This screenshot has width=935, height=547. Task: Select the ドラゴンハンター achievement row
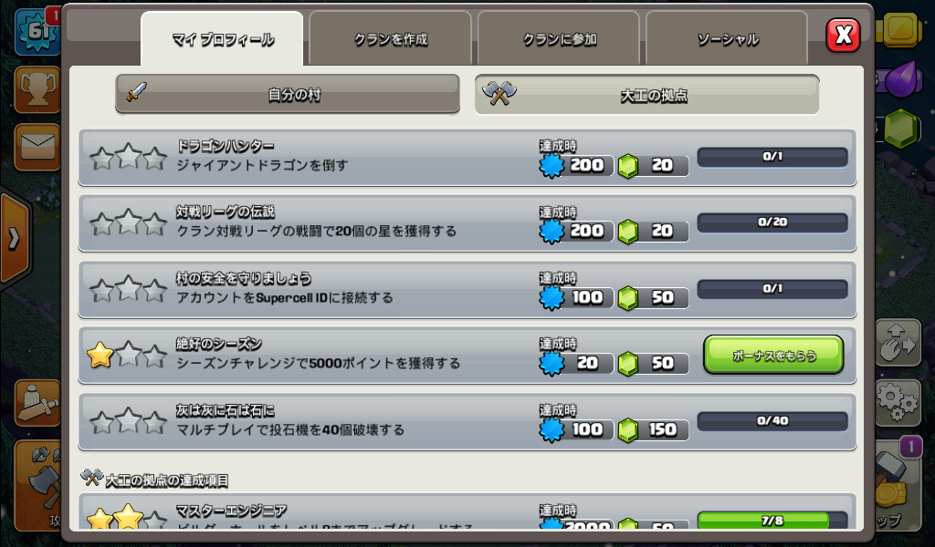click(467, 158)
